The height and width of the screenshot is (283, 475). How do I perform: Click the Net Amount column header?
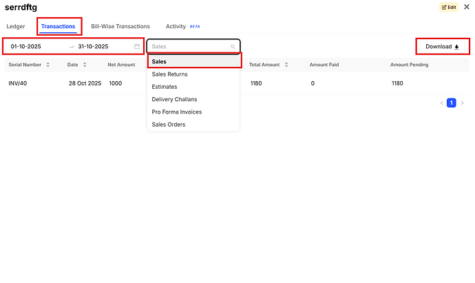pyautogui.click(x=121, y=65)
